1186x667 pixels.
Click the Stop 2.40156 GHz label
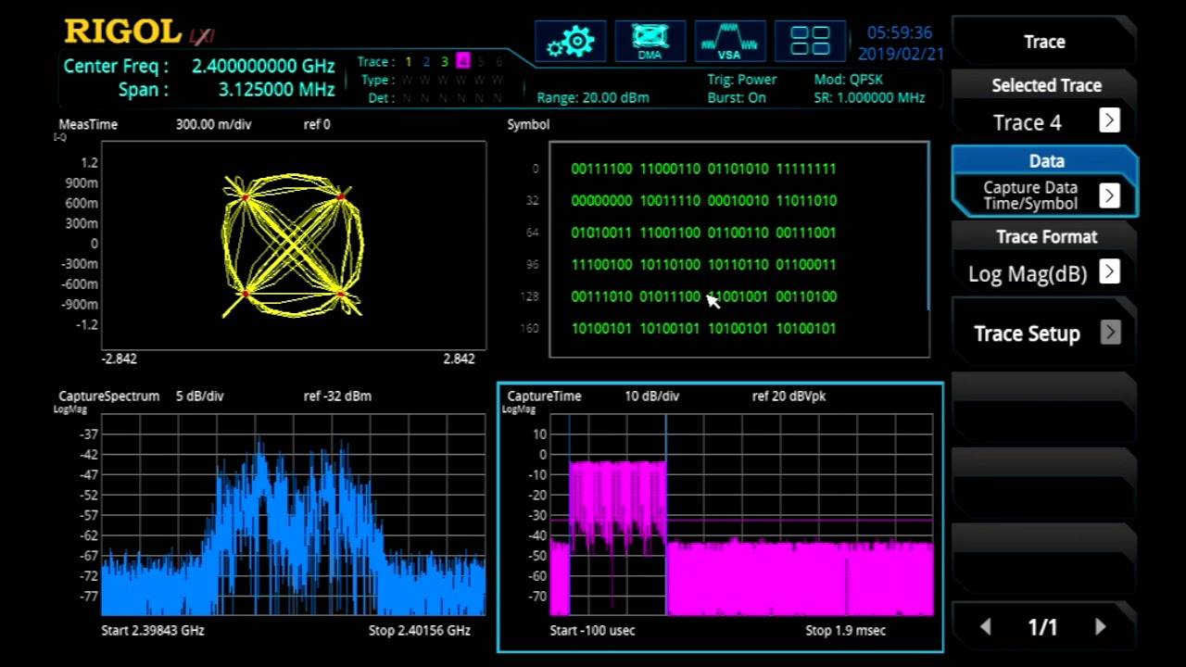pos(420,630)
